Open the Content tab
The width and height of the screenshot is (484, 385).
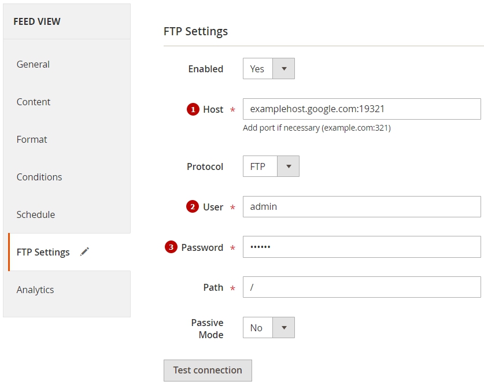coord(34,102)
